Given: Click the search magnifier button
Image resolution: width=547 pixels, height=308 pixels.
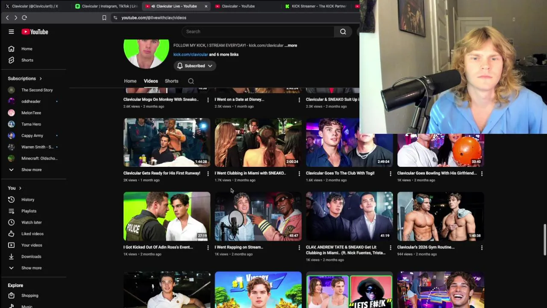Looking at the screenshot, I should point(343,31).
